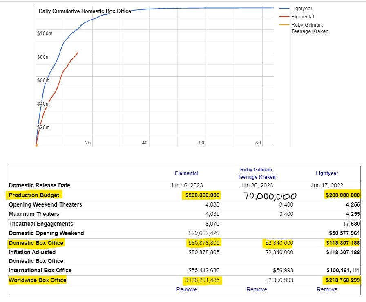Select the highlighted Worldwide Box Office row label
The width and height of the screenshot is (366, 302).
(38, 280)
